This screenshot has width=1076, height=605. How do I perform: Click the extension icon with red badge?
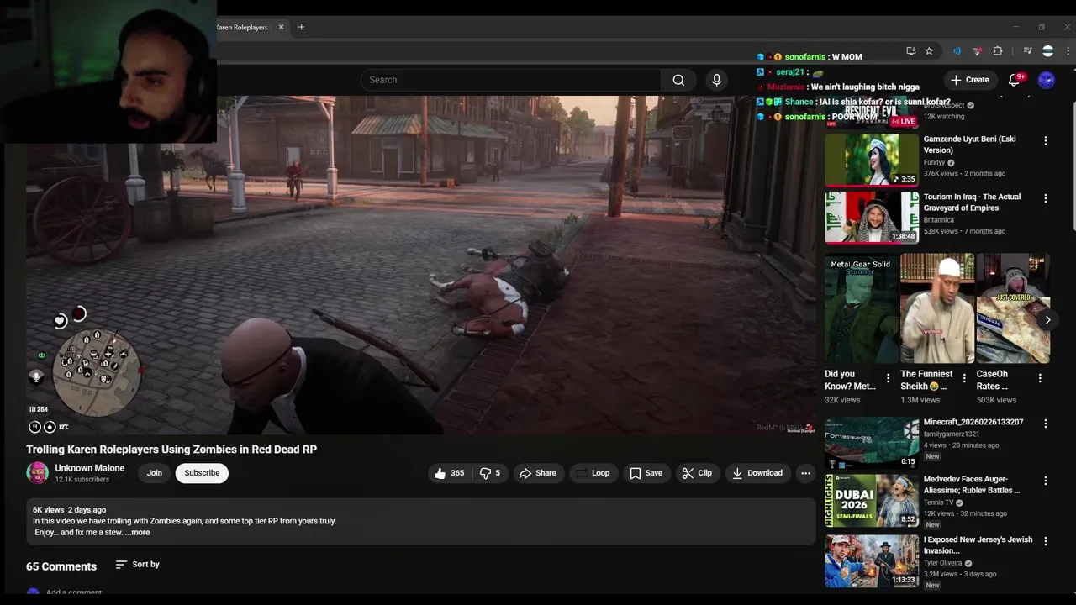tap(977, 51)
